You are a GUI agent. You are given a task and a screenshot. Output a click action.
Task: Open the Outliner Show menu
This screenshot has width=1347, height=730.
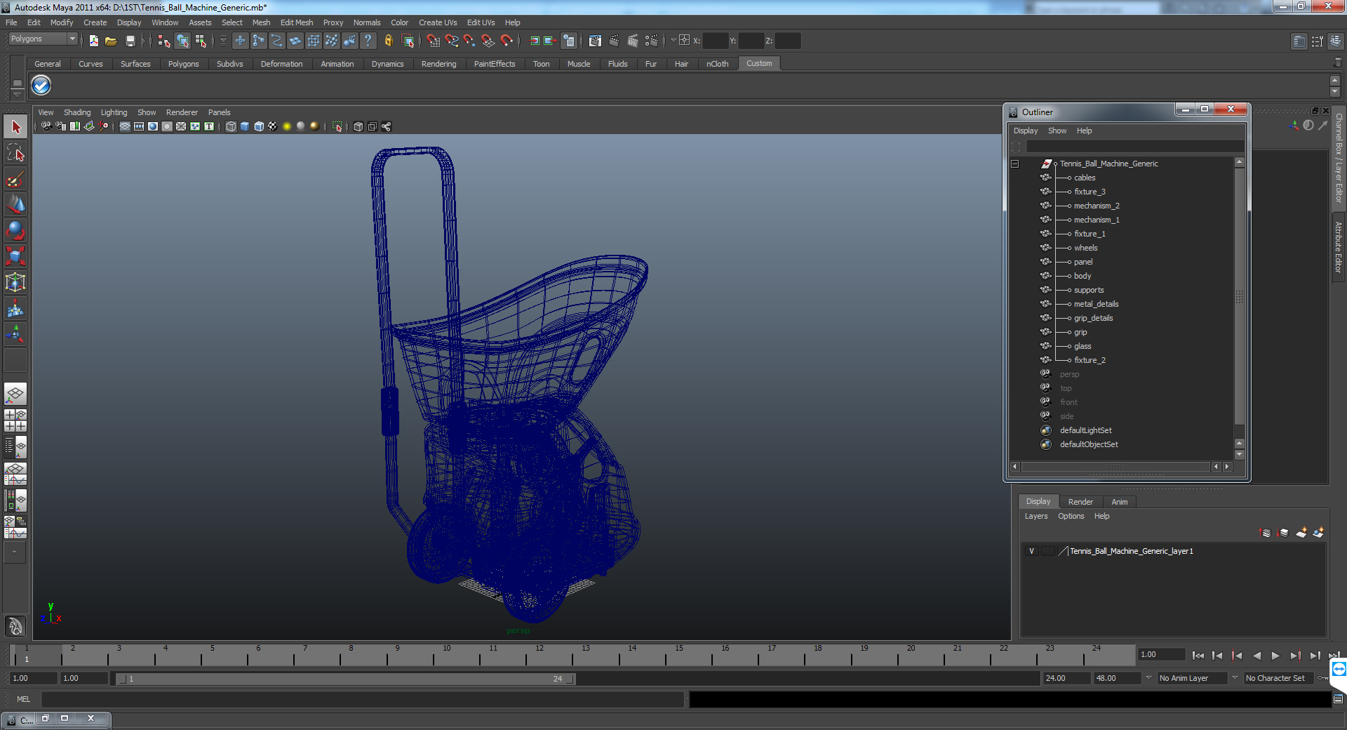tap(1057, 131)
